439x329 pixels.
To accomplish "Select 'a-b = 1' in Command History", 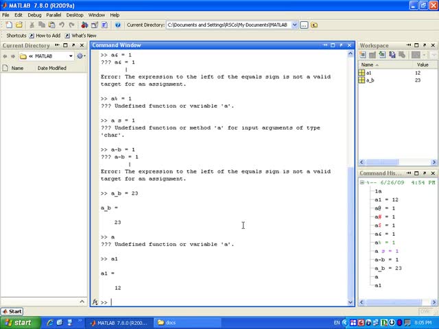I will pyautogui.click(x=386, y=260).
